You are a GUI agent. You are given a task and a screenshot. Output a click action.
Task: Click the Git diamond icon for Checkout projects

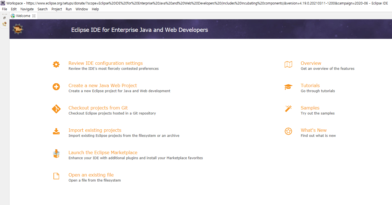click(x=56, y=109)
